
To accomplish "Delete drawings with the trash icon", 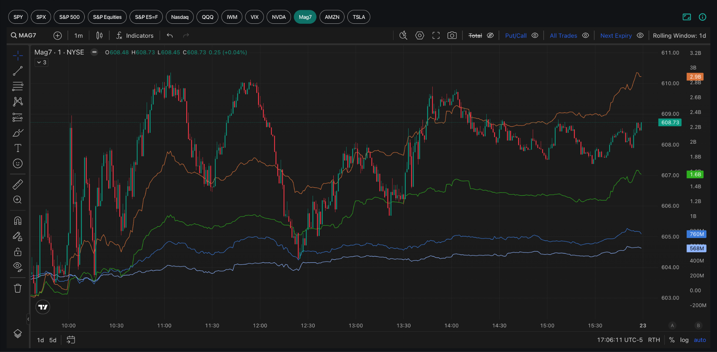I will (x=18, y=288).
